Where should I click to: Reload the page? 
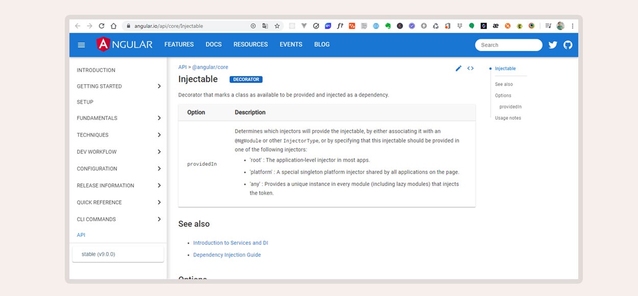(102, 26)
